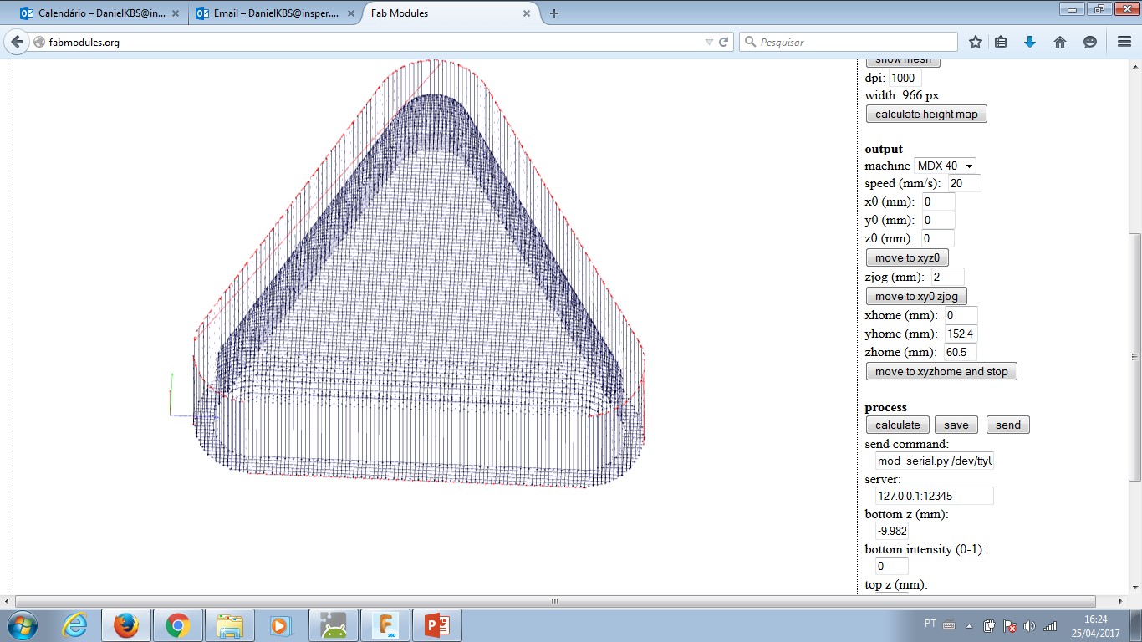This screenshot has width=1142, height=642.
Task: Click the bottom z input showing -9.982
Action: click(892, 531)
